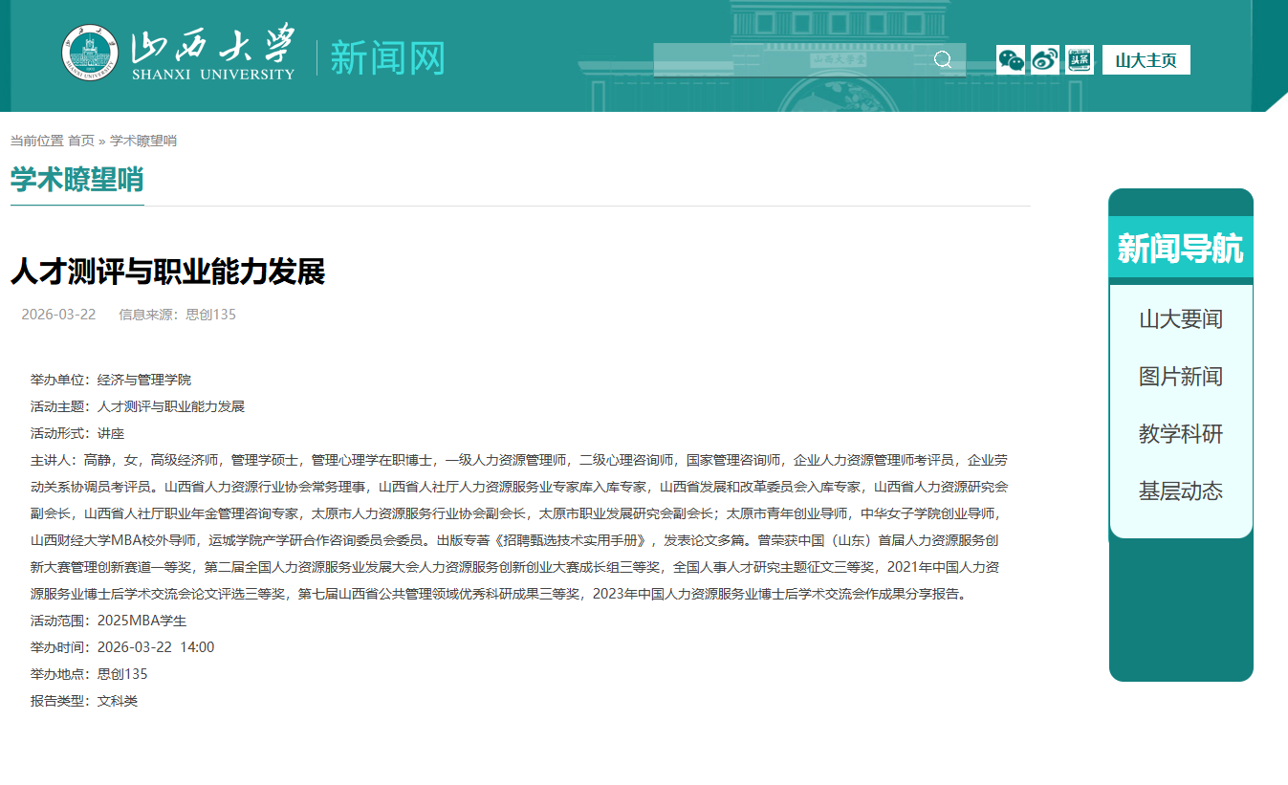
Task: Open the Weibo icon in header
Action: pyautogui.click(x=1045, y=60)
